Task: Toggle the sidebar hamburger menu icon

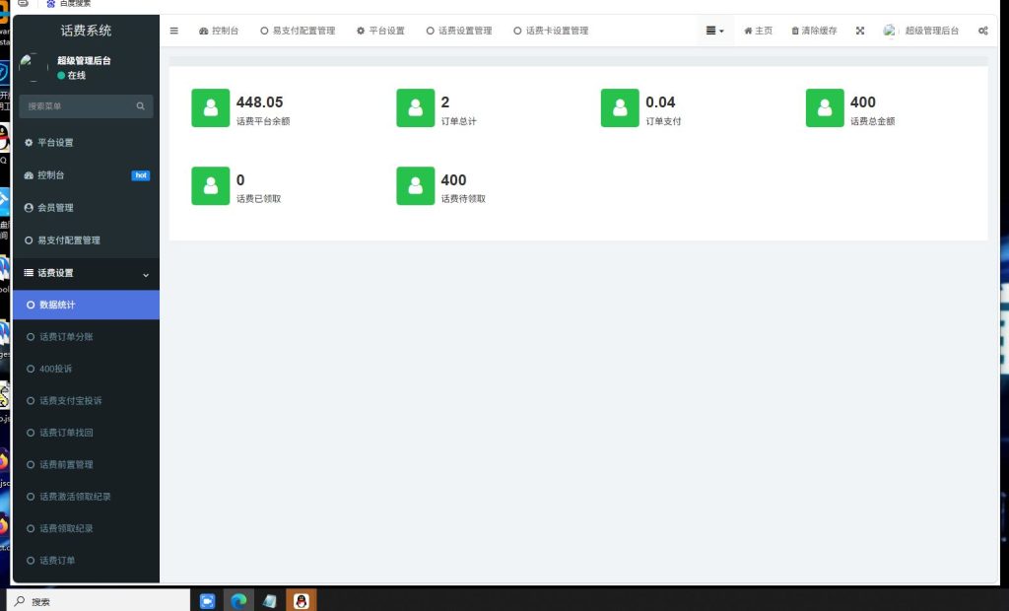Action: pos(173,31)
